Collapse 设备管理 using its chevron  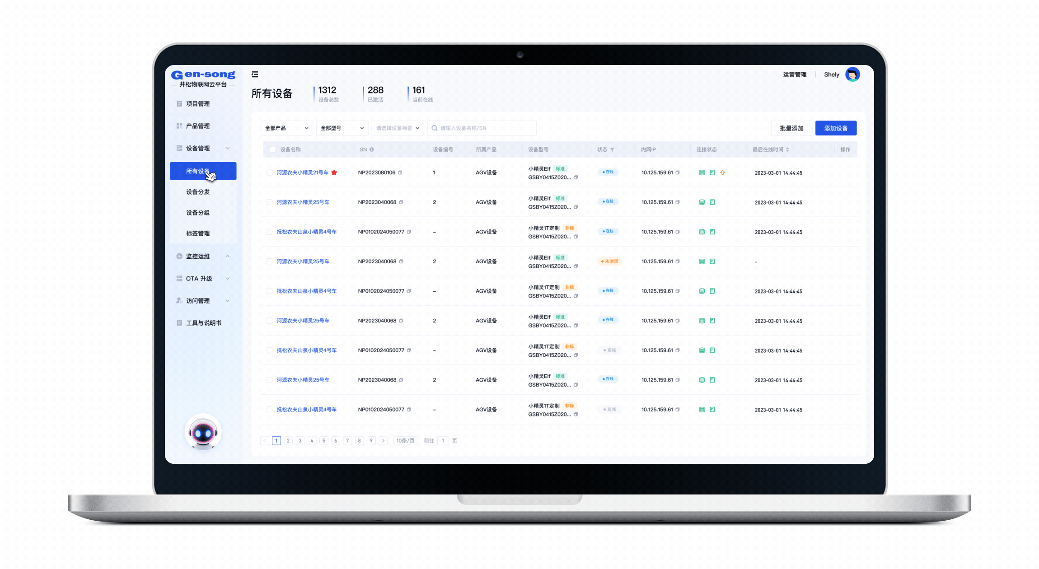coord(228,148)
